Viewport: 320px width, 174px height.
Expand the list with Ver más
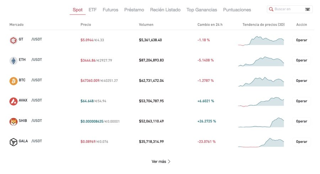[161, 162]
